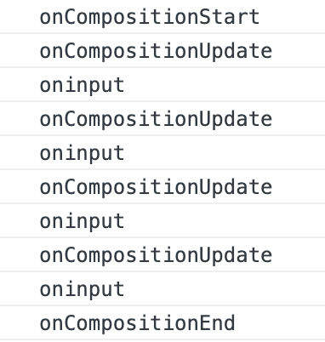Select the onCompositionStart log entry
The height and width of the screenshot is (342, 325).
[150, 17]
